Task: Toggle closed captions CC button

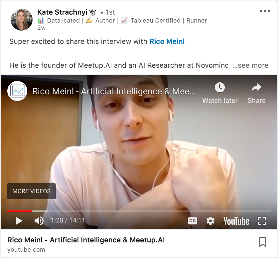Action: click(192, 221)
